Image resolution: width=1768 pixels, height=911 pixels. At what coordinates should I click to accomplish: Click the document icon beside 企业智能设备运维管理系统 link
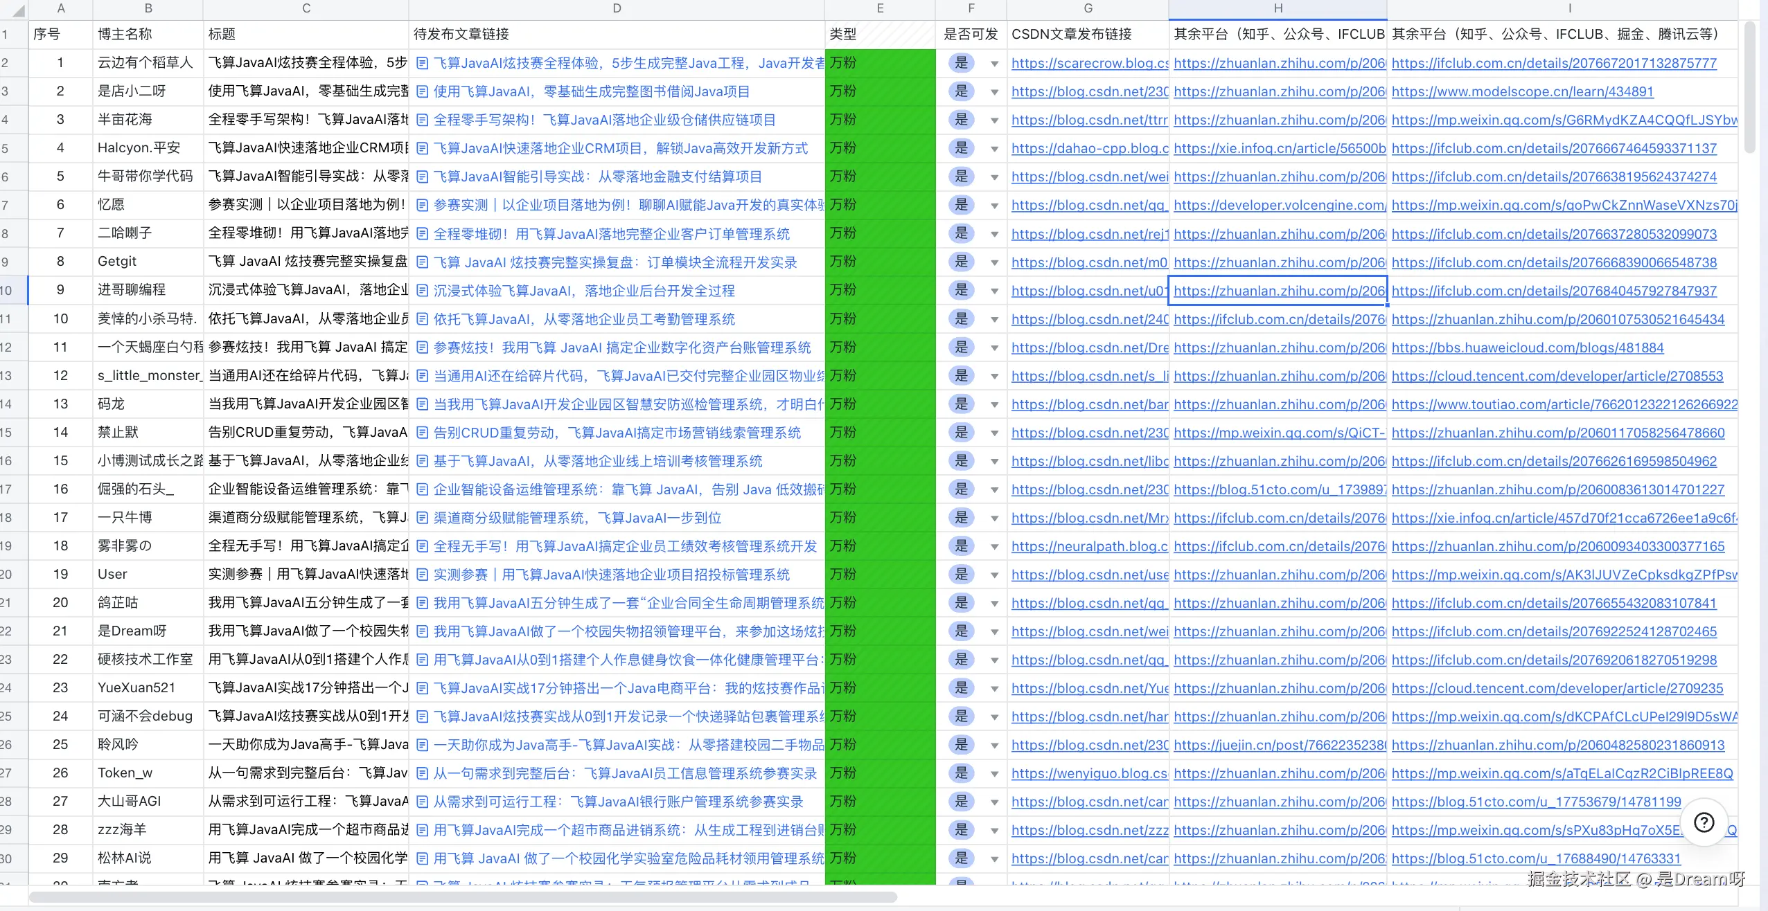tap(422, 489)
